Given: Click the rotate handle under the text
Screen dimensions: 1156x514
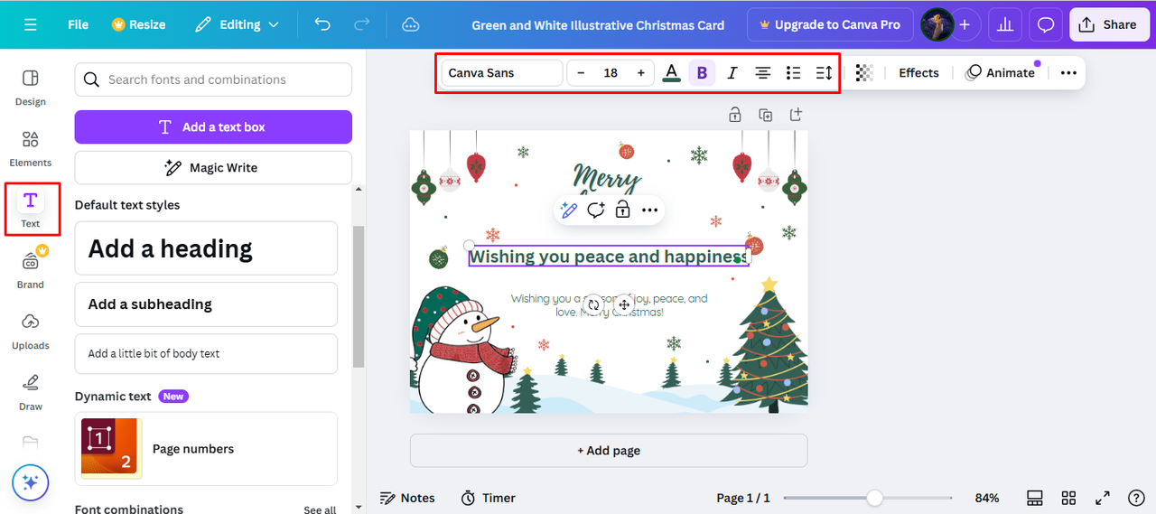Looking at the screenshot, I should (x=593, y=305).
